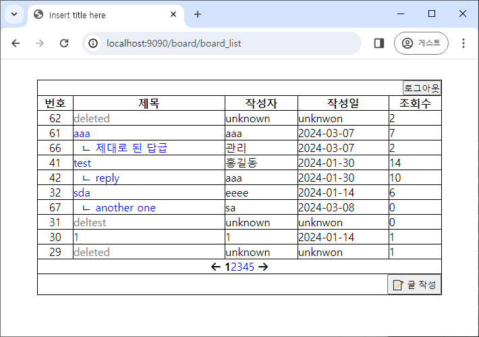Image resolution: width=479 pixels, height=337 pixels.
Task: Go to page 5 in pagination
Action: pyautogui.click(x=251, y=267)
